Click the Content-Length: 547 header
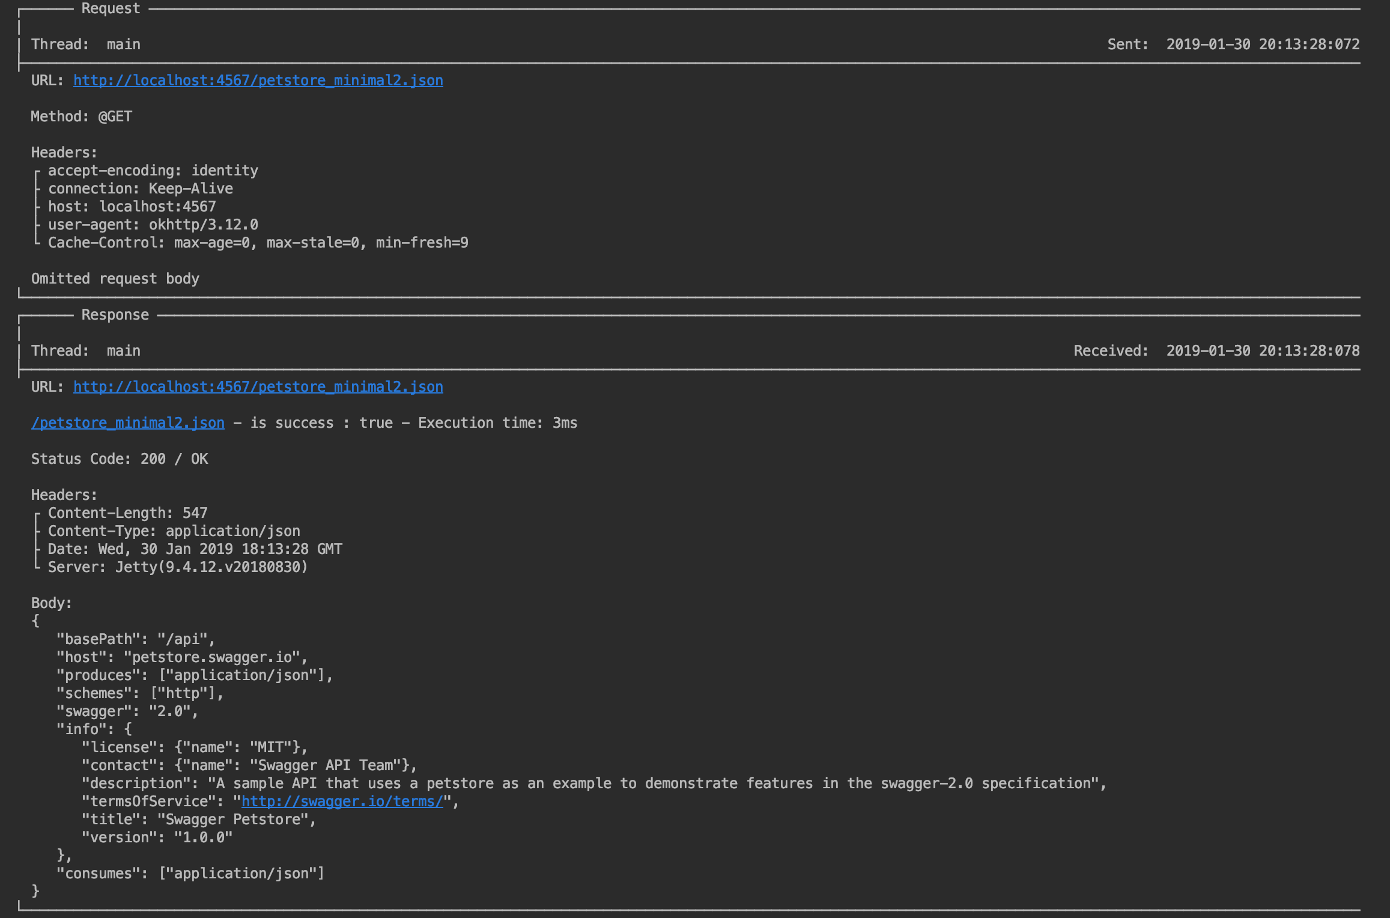The width and height of the screenshot is (1390, 918). (127, 513)
